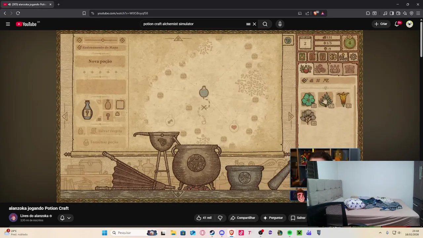423x238 pixels.
Task: Open the channel avatar of Lives do alanzoka
Action: pyautogui.click(x=13, y=218)
